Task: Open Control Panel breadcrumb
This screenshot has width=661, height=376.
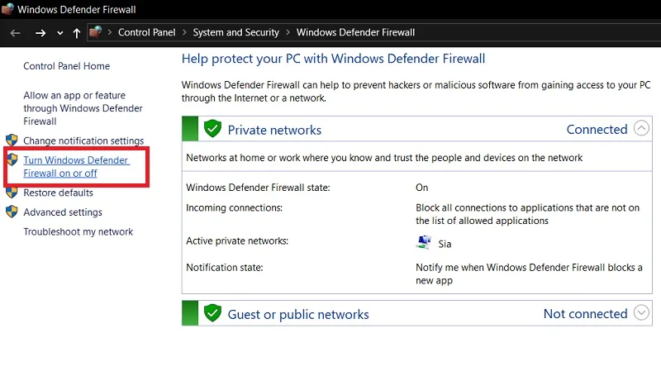Action: [x=147, y=32]
